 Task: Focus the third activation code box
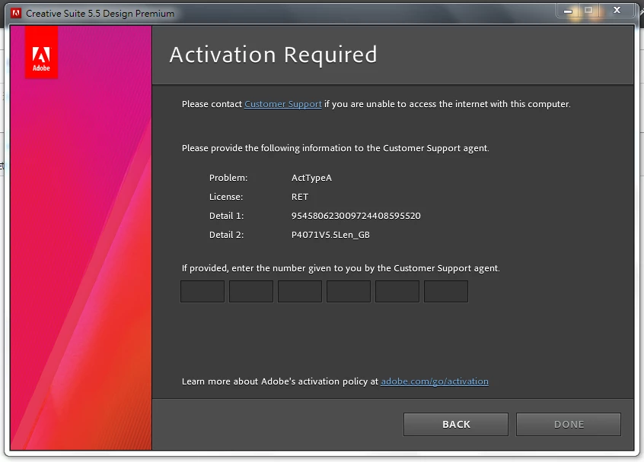click(x=300, y=292)
